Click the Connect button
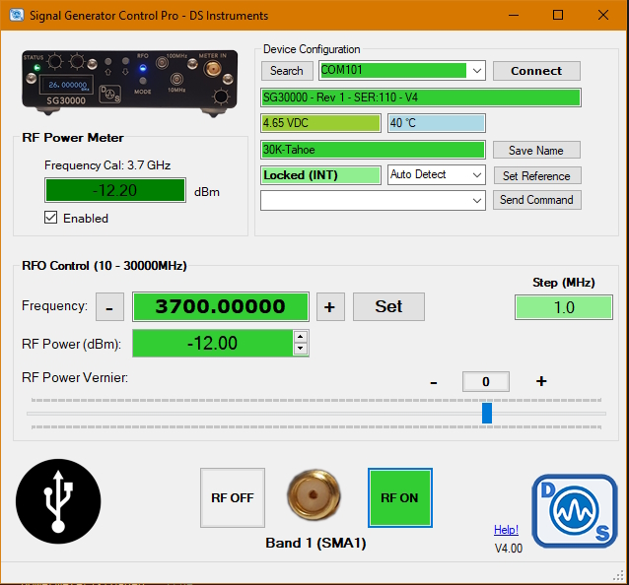The image size is (629, 585). [x=536, y=71]
